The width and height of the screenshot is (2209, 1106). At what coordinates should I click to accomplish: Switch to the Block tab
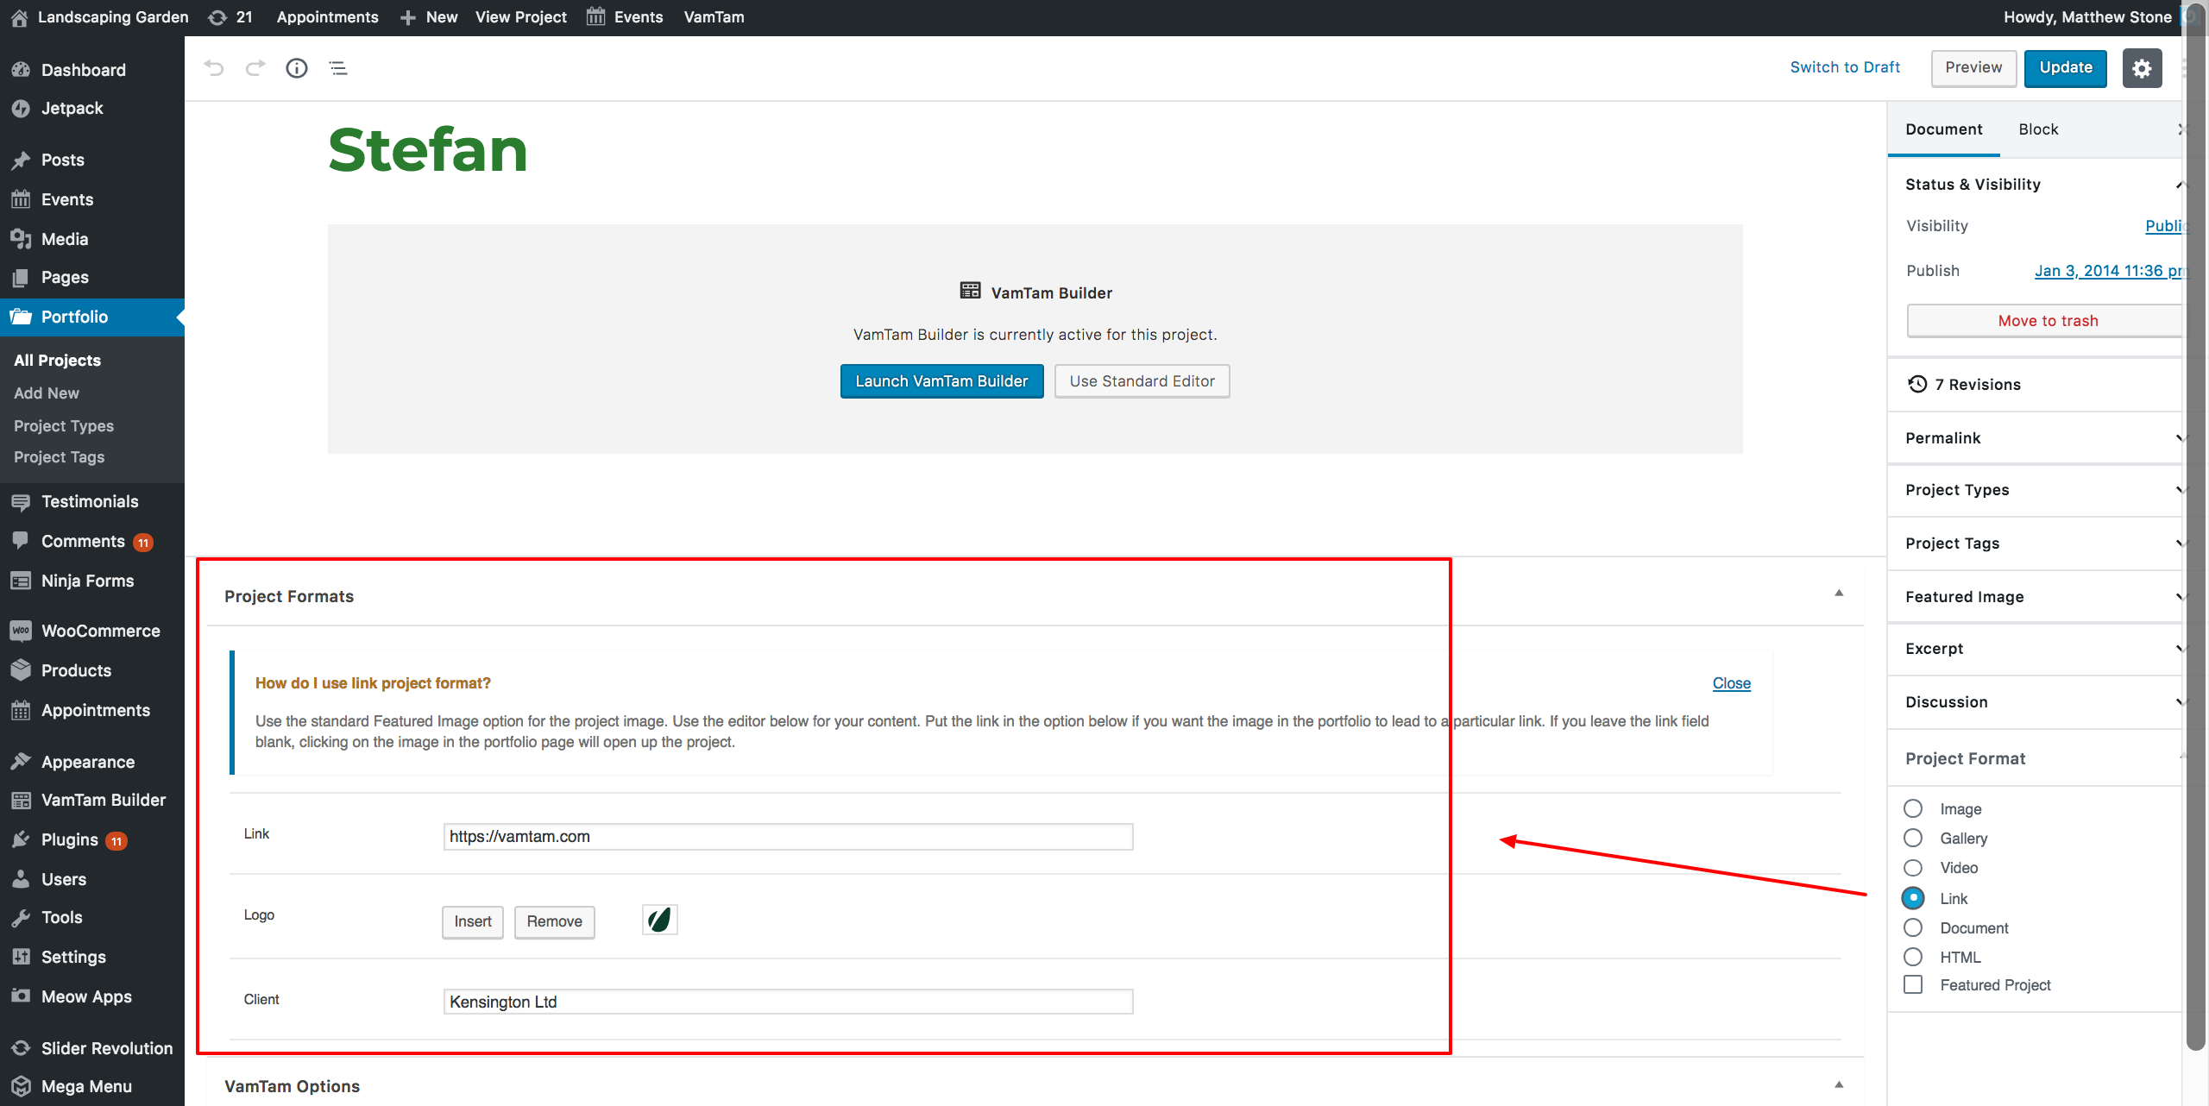click(2038, 129)
